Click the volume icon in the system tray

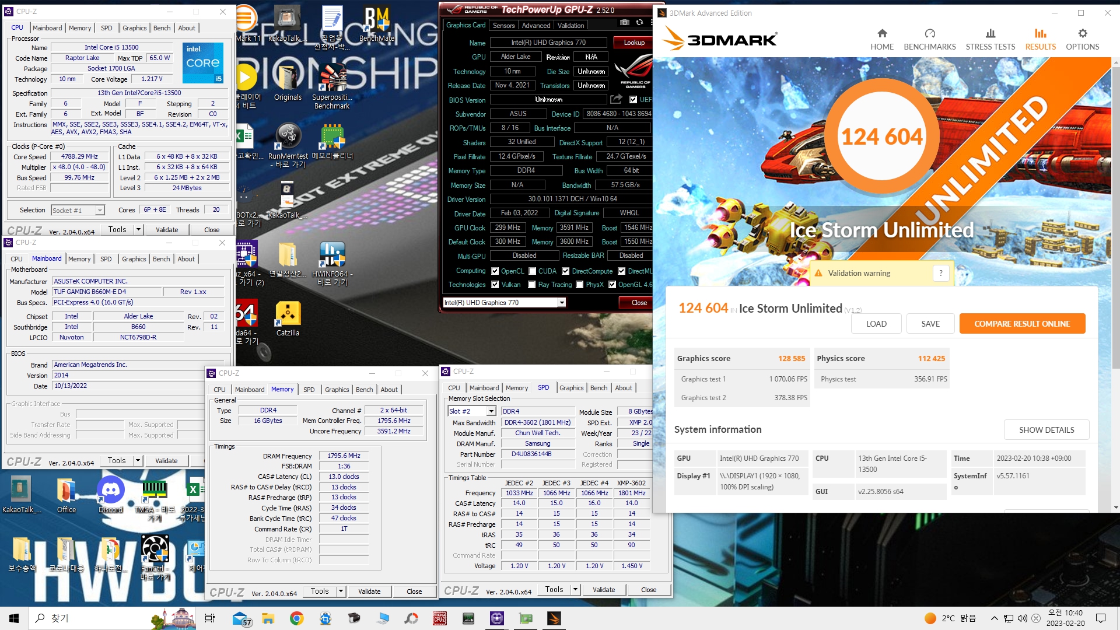(x=1022, y=618)
